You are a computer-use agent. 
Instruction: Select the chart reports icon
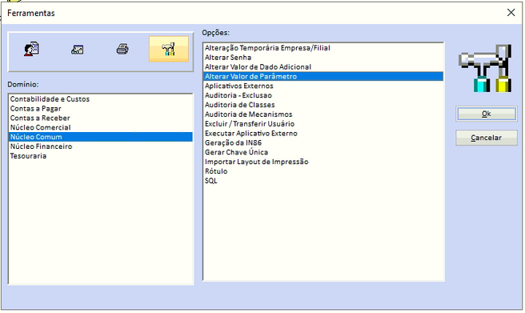(77, 50)
